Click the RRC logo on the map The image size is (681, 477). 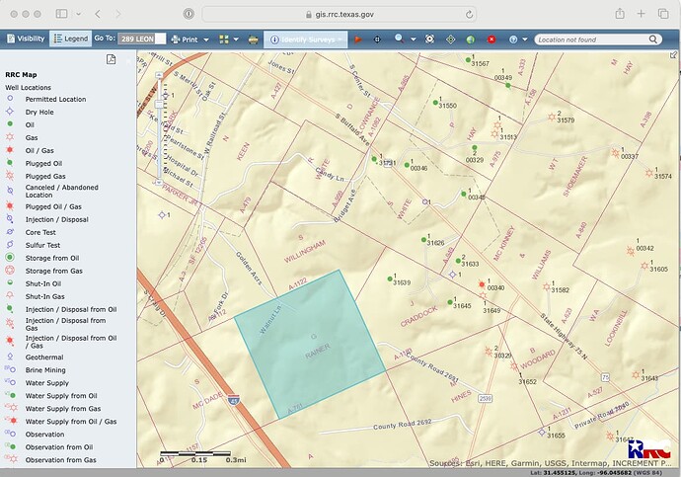point(648,449)
